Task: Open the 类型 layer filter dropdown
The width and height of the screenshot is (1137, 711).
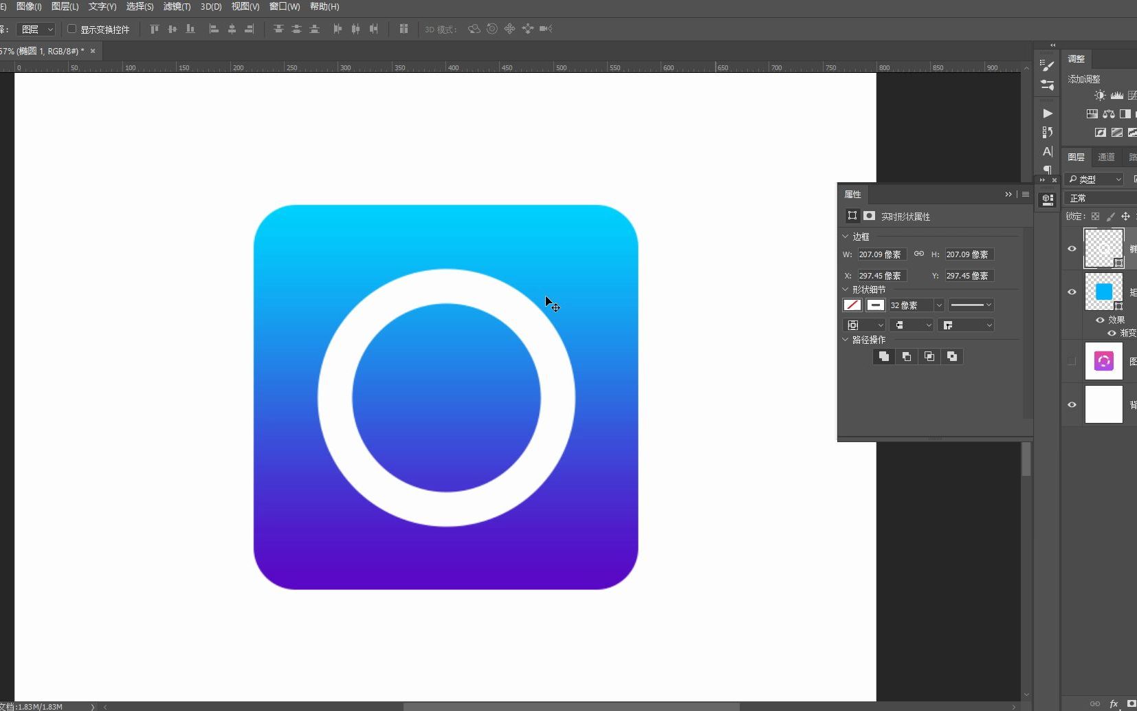Action: (1094, 179)
